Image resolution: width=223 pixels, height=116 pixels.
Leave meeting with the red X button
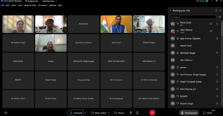pos(152,113)
